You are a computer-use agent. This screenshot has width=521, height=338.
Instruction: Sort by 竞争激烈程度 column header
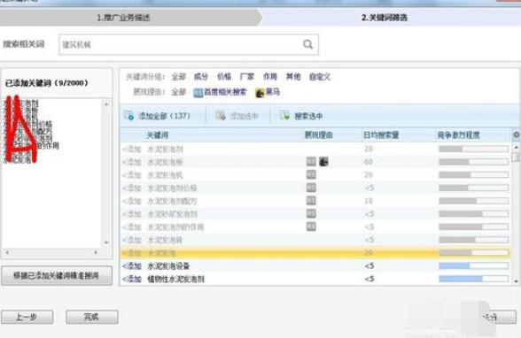(x=459, y=135)
